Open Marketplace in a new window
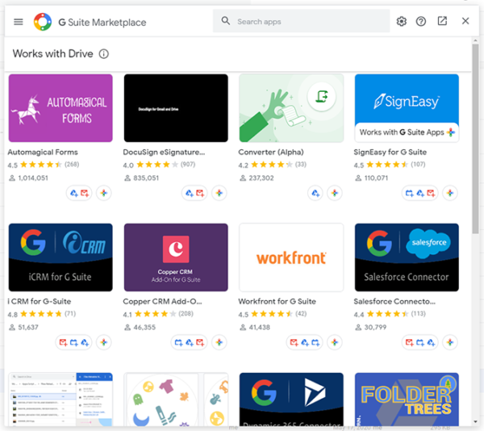The width and height of the screenshot is (484, 431). (x=442, y=21)
